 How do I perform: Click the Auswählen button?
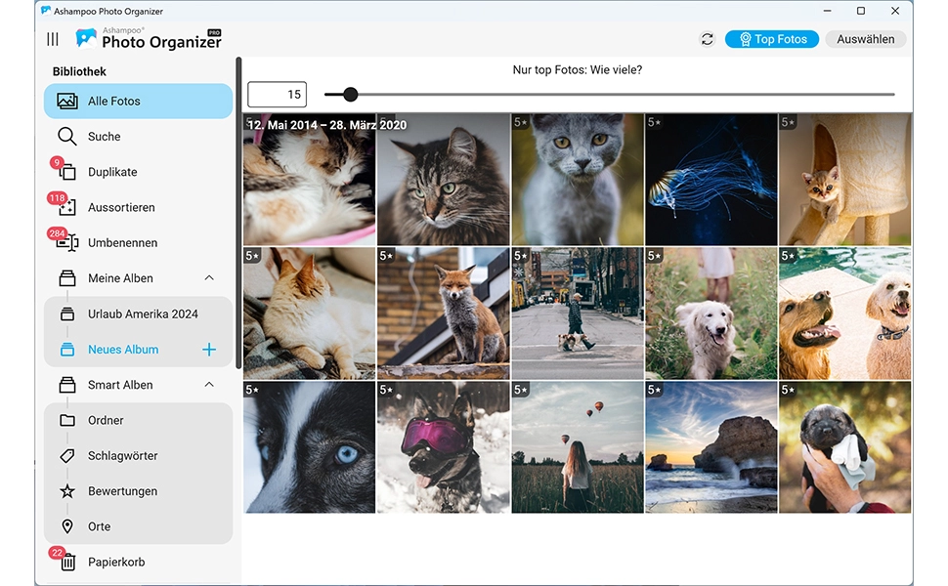coord(866,39)
